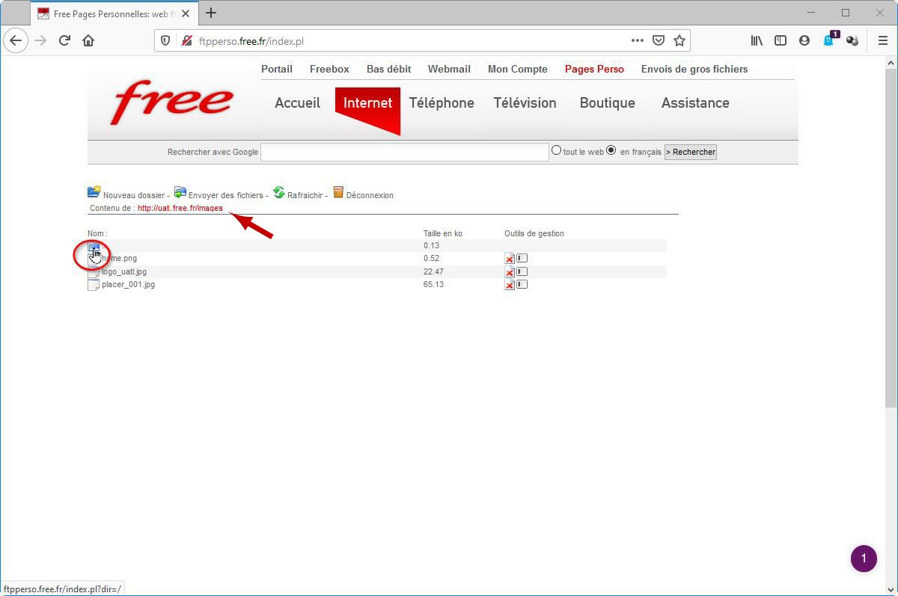Open the Télévision main menu item
The height and width of the screenshot is (596, 898).
click(x=525, y=103)
